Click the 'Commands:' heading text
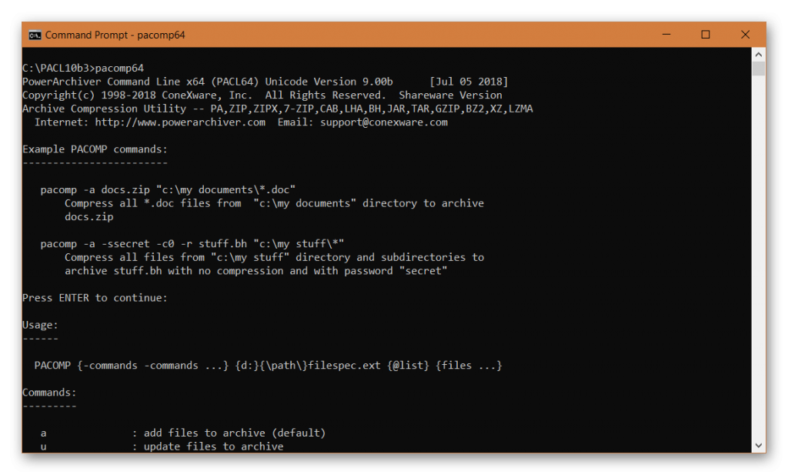This screenshot has width=788, height=475. tap(48, 392)
